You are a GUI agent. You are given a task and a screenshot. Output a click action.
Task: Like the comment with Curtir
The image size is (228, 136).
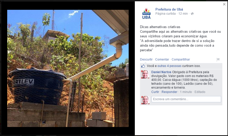pos(155,92)
